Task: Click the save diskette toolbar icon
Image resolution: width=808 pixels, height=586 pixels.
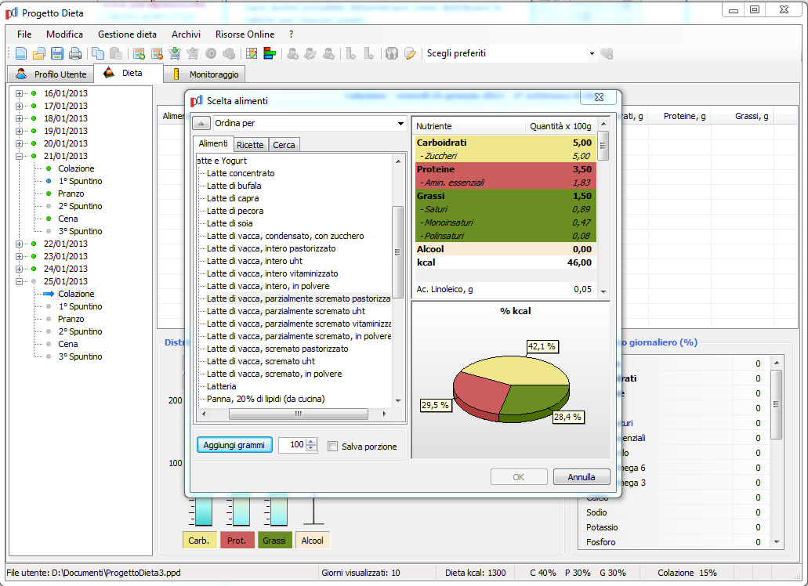Action: pyautogui.click(x=57, y=54)
